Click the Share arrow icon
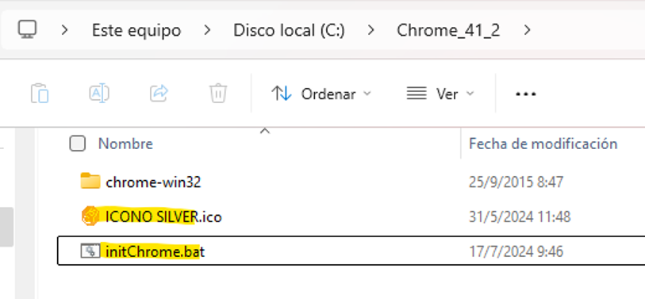The width and height of the screenshot is (645, 299). pyautogui.click(x=159, y=94)
